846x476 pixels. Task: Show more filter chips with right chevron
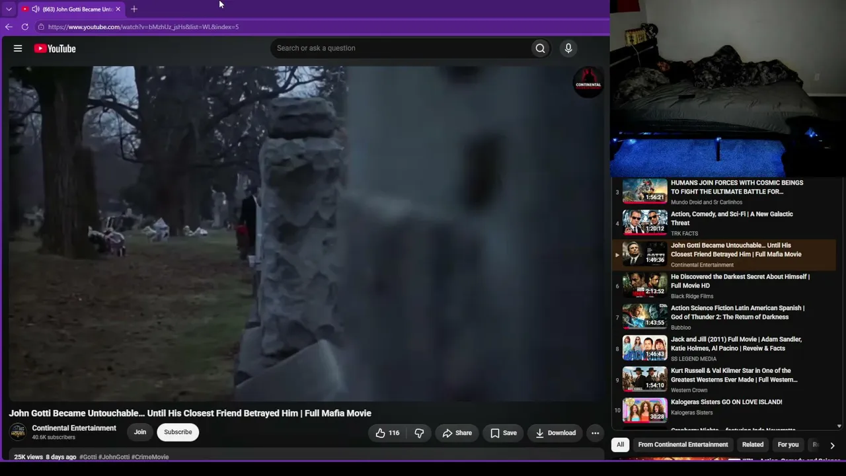(x=832, y=446)
